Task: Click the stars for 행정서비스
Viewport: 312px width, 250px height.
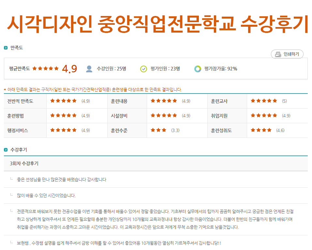Action: [x=64, y=130]
